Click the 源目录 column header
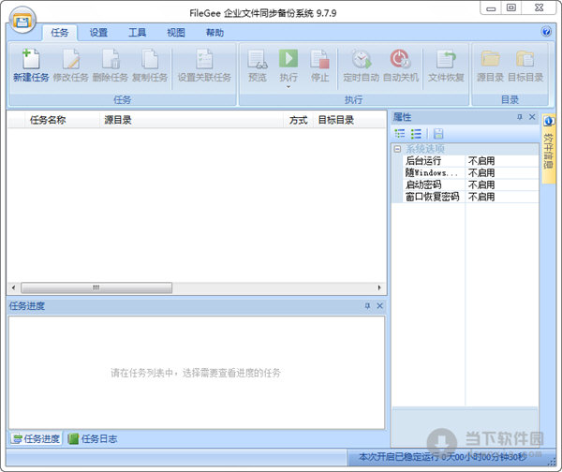Viewport: 562px width, 472px height. [191, 120]
